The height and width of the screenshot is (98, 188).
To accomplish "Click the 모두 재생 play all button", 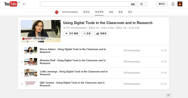I will [72, 33].
